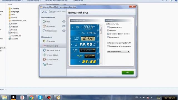The image size is (178, 100).
Task: Open the Фон по умолчанию dropdown
Action: pos(118,51)
